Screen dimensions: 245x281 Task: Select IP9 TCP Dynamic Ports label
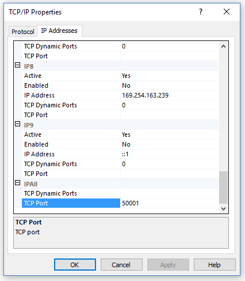tap(71, 164)
